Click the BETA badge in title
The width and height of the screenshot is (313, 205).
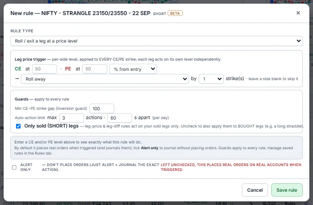click(x=175, y=13)
